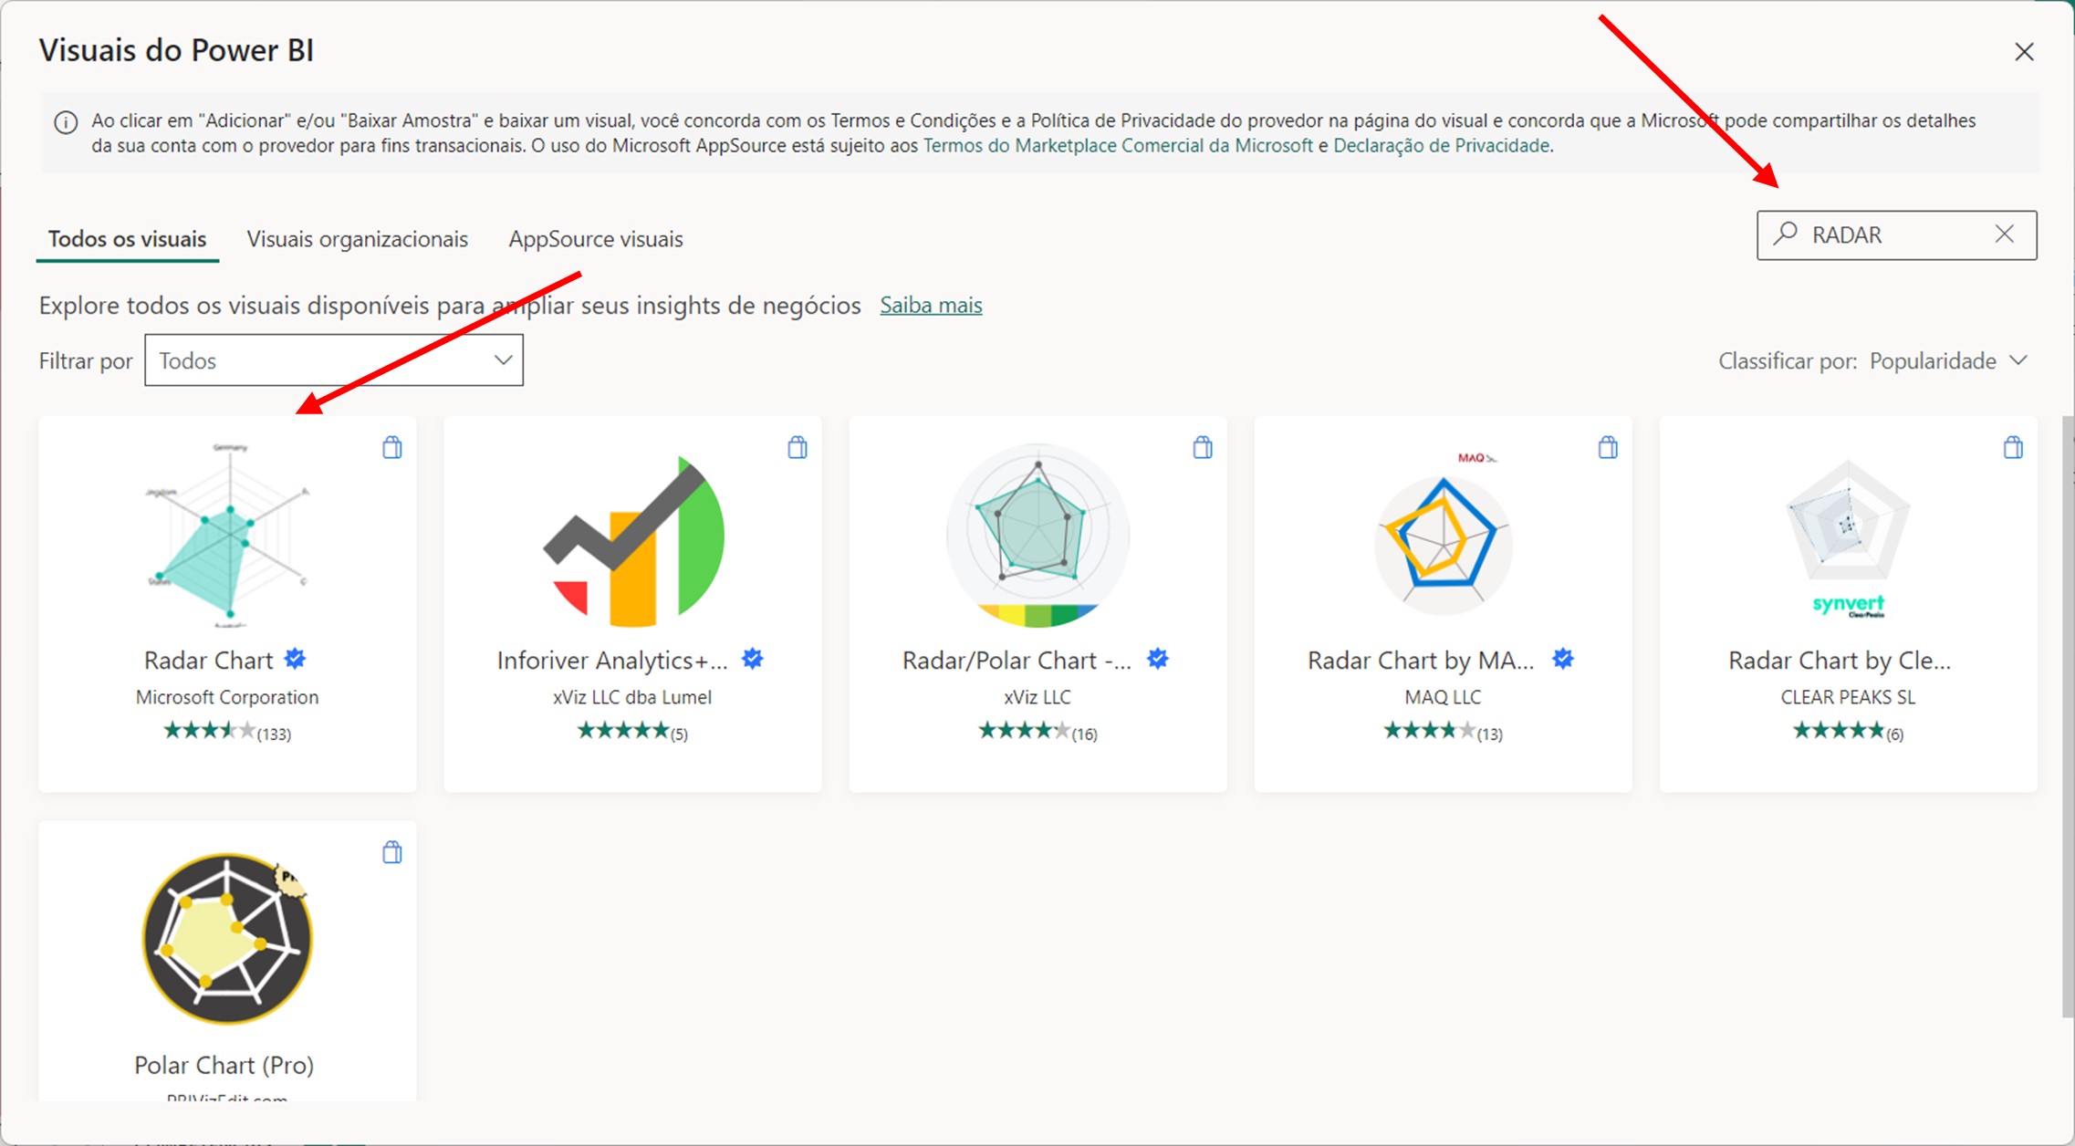This screenshot has width=2075, height=1146.
Task: Click the Polar Chart (Pro) title text
Action: (x=224, y=1065)
